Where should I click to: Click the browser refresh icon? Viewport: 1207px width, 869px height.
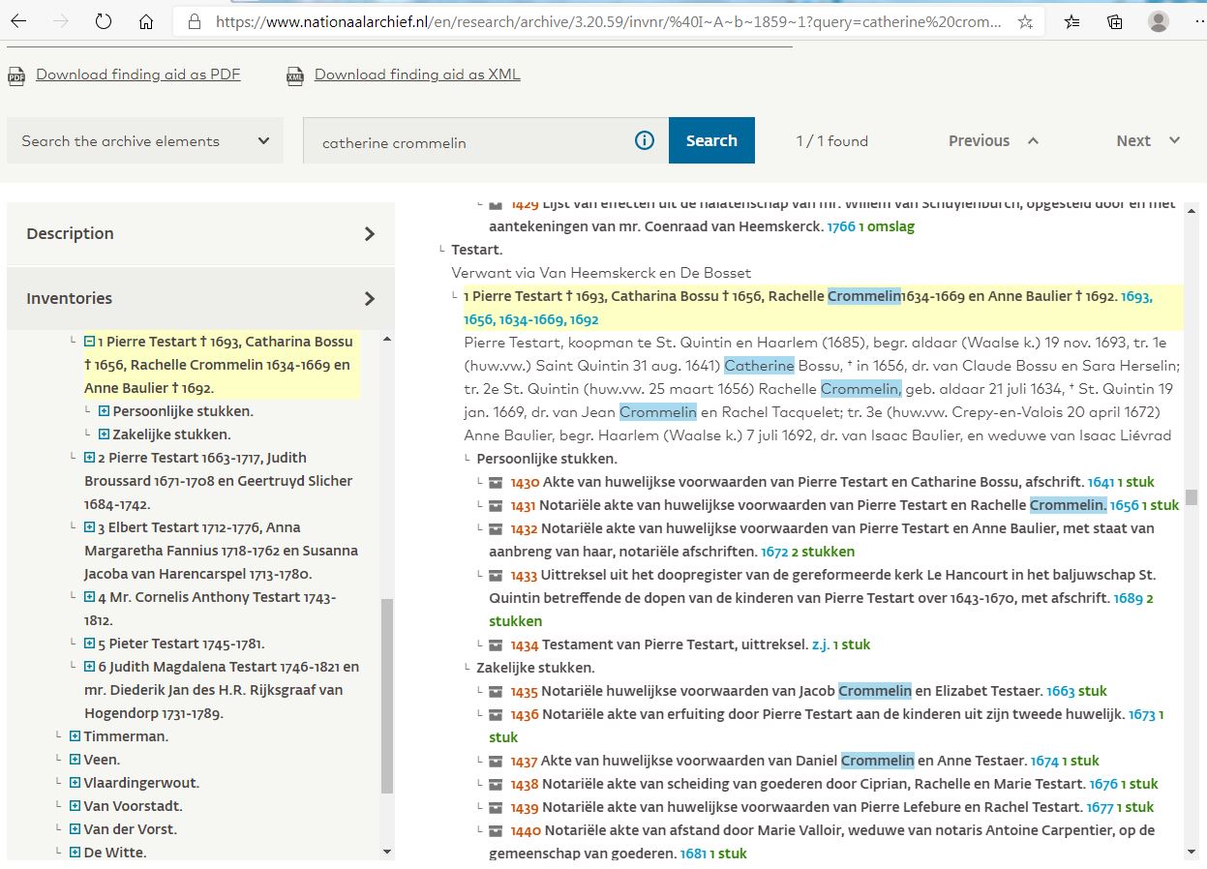(x=103, y=21)
